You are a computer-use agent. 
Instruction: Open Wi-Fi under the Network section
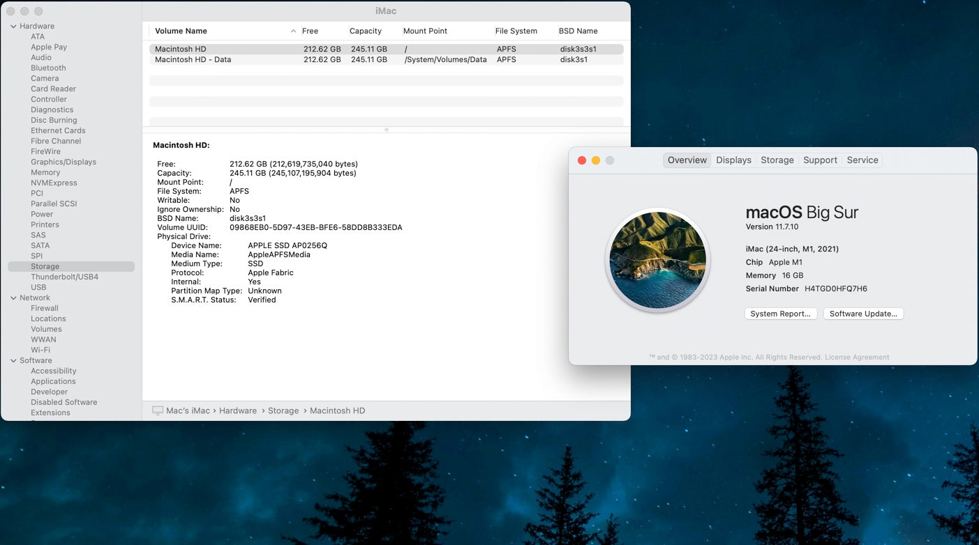(40, 350)
